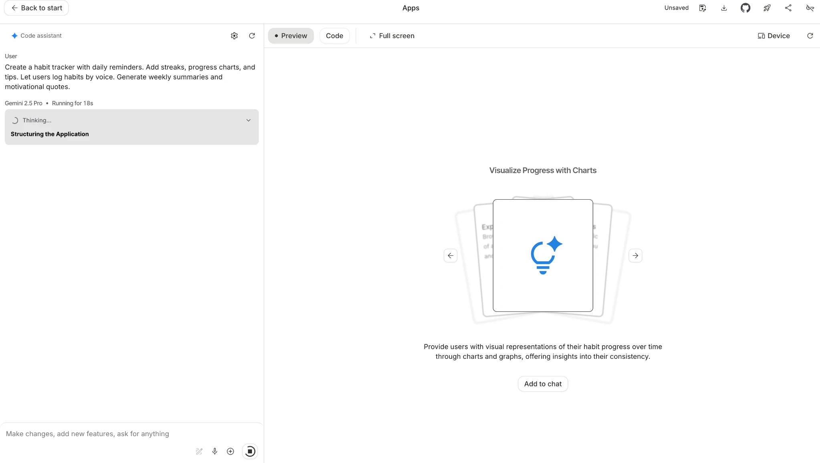Click the plus attach icon

(x=230, y=451)
